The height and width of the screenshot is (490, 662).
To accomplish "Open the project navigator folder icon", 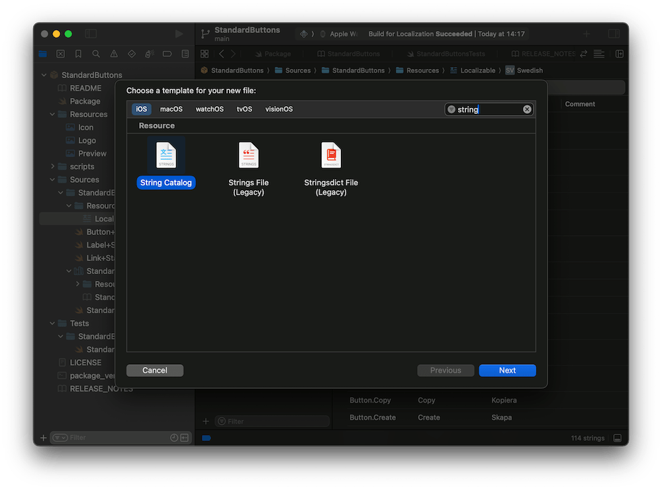I will (43, 54).
